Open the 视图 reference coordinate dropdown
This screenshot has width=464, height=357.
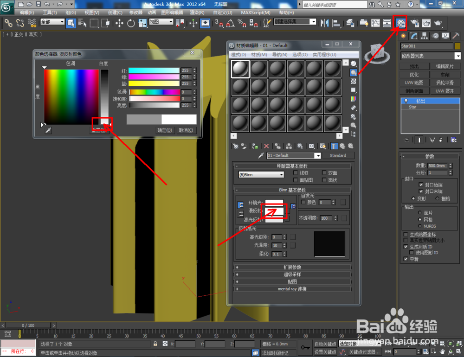[x=161, y=22]
